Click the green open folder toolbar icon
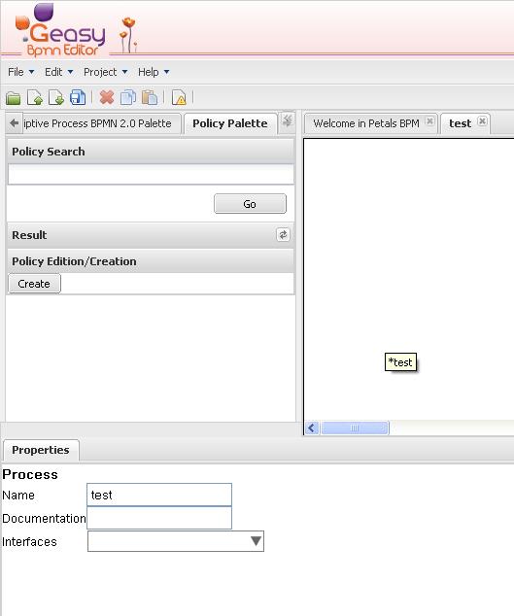514x616 pixels. point(14,97)
